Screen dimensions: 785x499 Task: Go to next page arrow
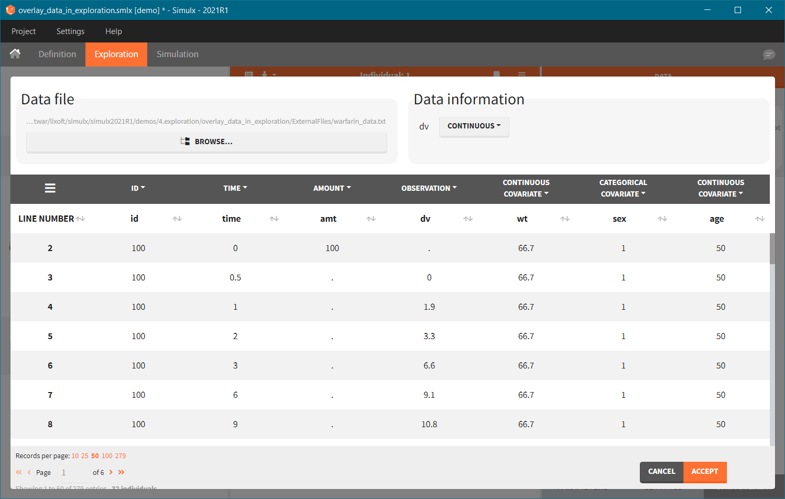coord(111,472)
